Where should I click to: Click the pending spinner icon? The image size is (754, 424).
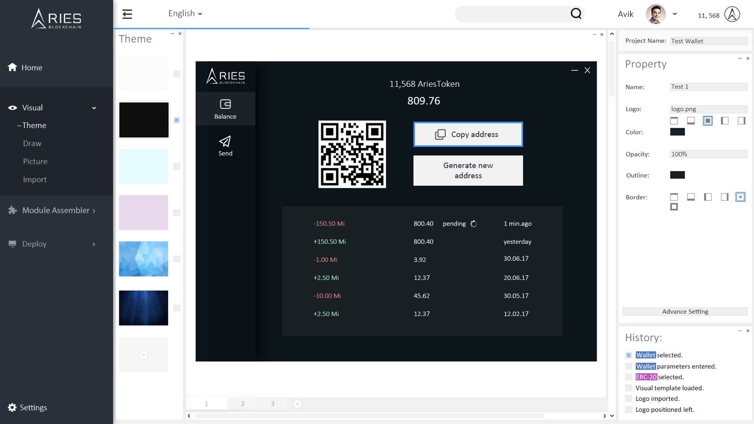pyautogui.click(x=474, y=224)
